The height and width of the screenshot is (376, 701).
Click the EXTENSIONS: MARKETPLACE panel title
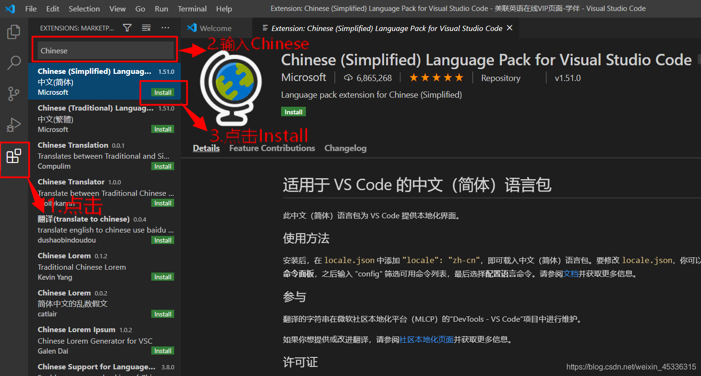(x=77, y=28)
